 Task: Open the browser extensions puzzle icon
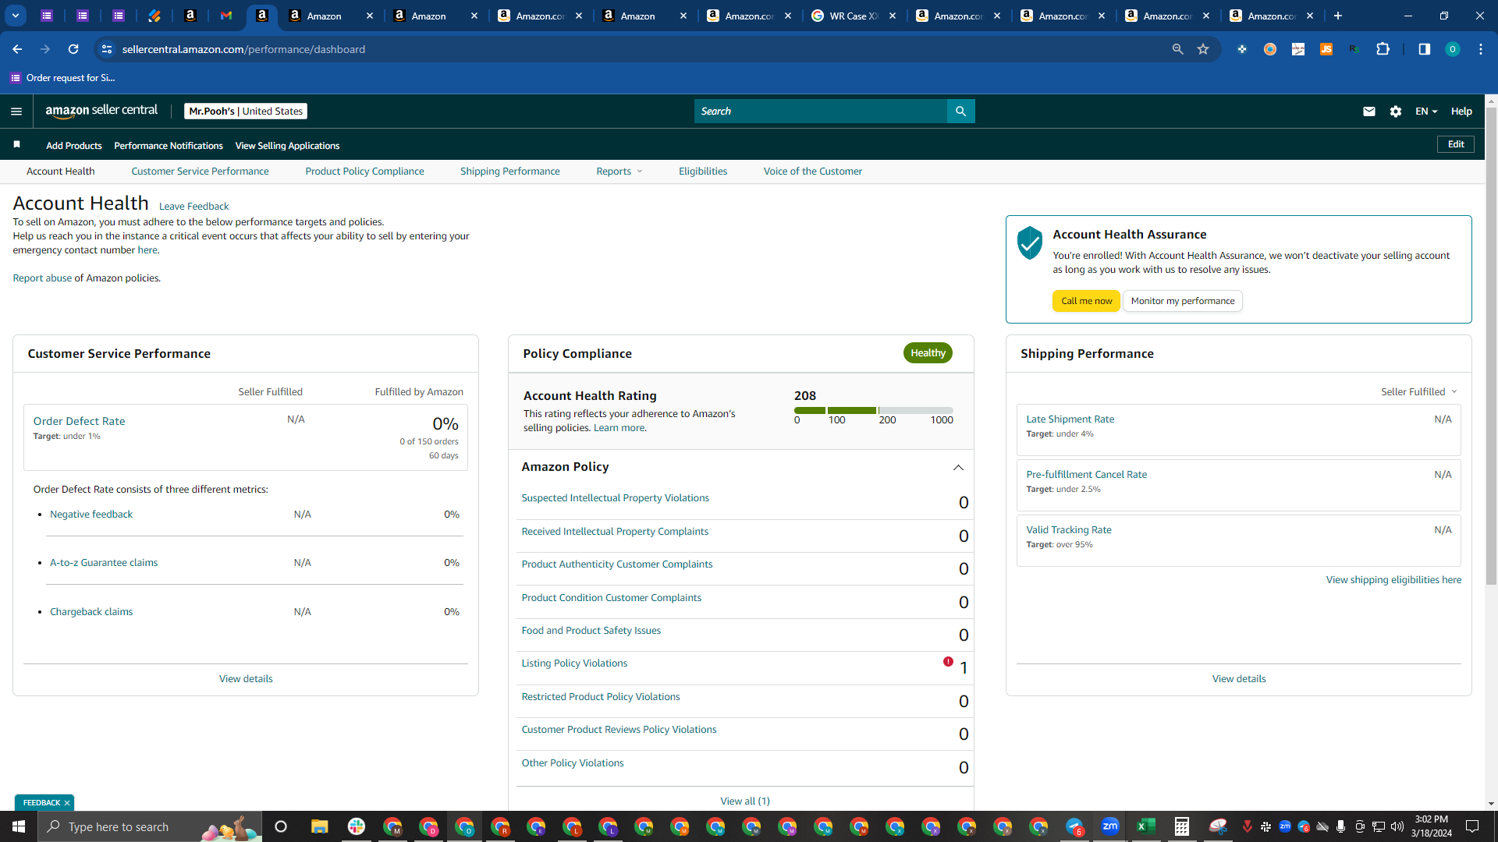click(1383, 49)
